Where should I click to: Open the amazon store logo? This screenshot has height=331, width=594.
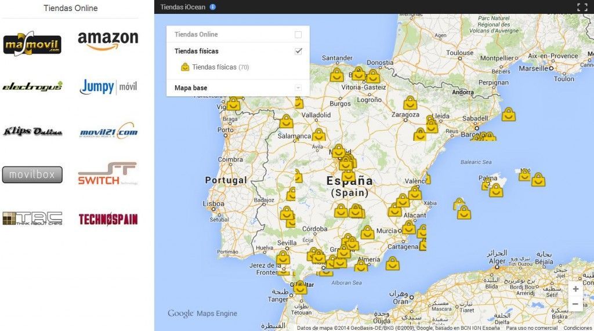click(108, 41)
